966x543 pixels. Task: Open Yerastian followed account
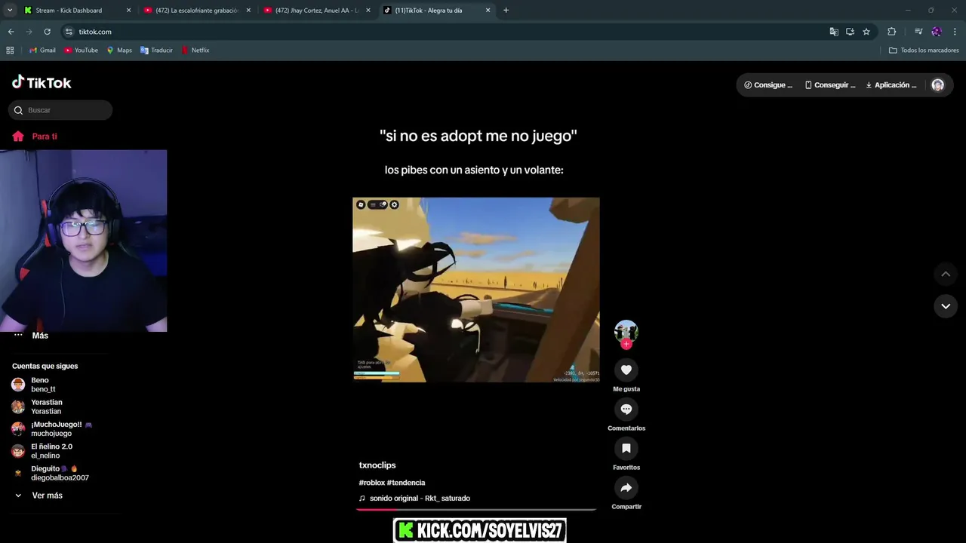[37, 406]
